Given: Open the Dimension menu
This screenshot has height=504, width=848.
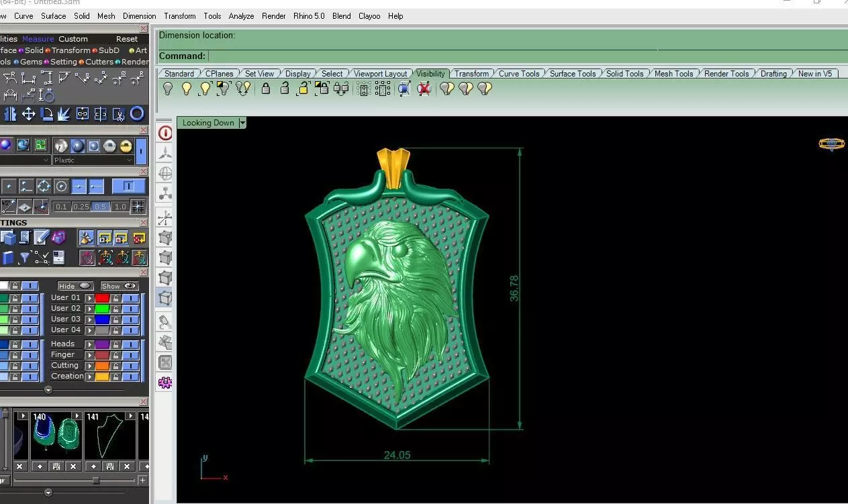Looking at the screenshot, I should click(140, 16).
